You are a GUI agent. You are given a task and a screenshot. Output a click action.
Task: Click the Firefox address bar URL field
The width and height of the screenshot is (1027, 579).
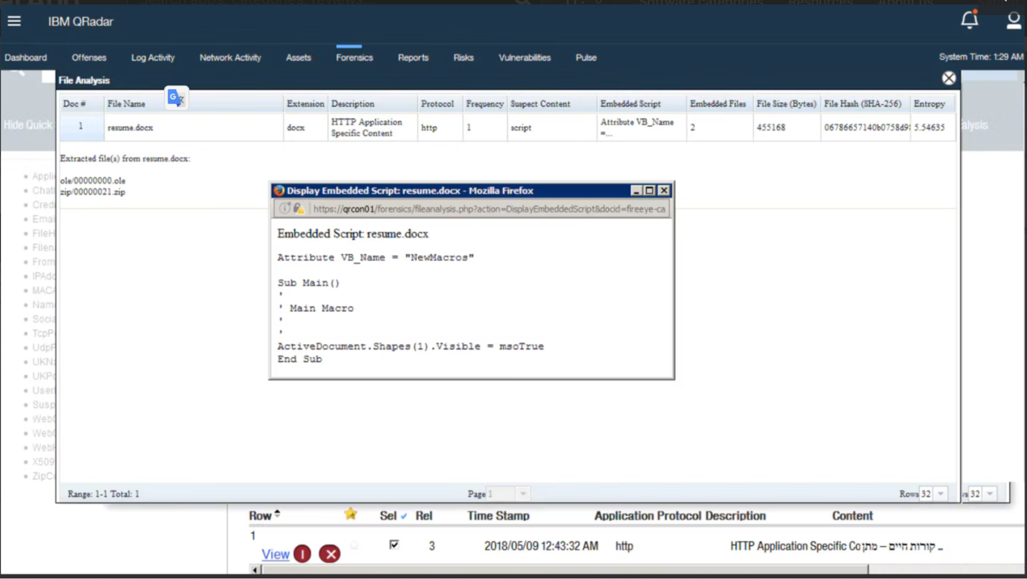(488, 208)
